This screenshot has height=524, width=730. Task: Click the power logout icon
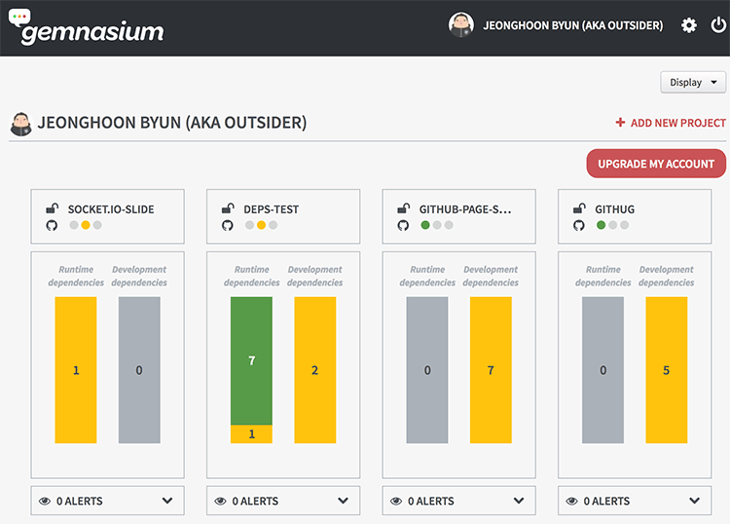(x=718, y=25)
